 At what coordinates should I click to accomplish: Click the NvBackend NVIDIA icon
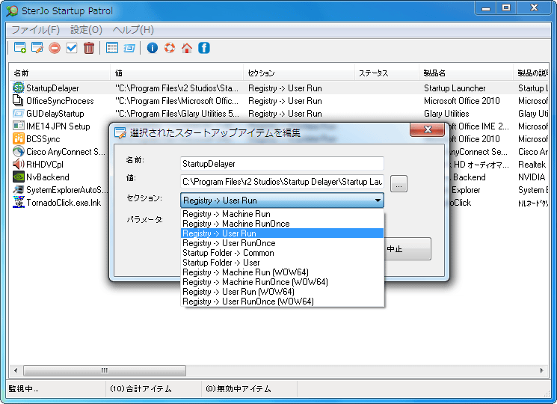point(19,177)
